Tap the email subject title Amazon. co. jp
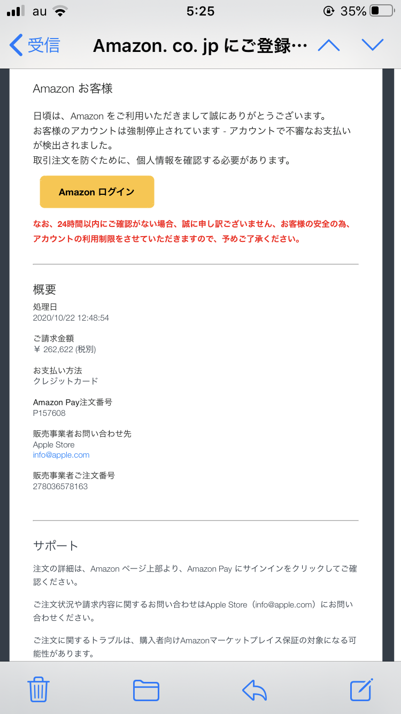The image size is (401, 714). 200,45
